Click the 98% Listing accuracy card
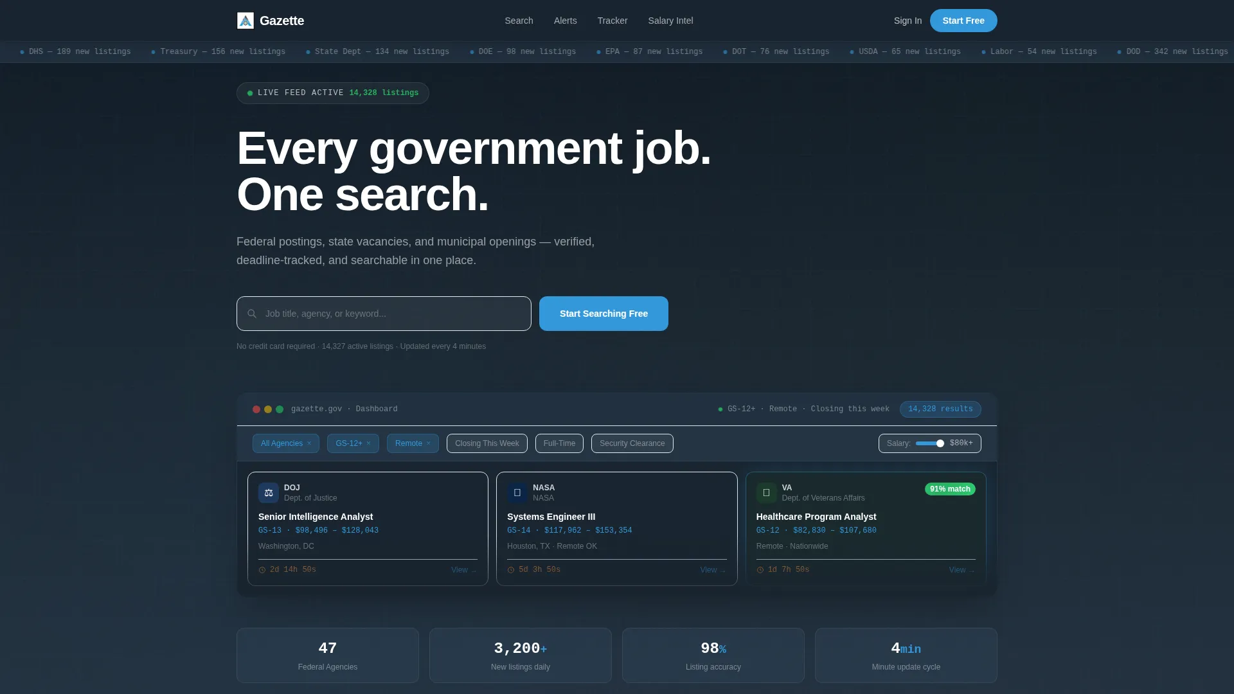Image resolution: width=1234 pixels, height=694 pixels. [x=713, y=655]
